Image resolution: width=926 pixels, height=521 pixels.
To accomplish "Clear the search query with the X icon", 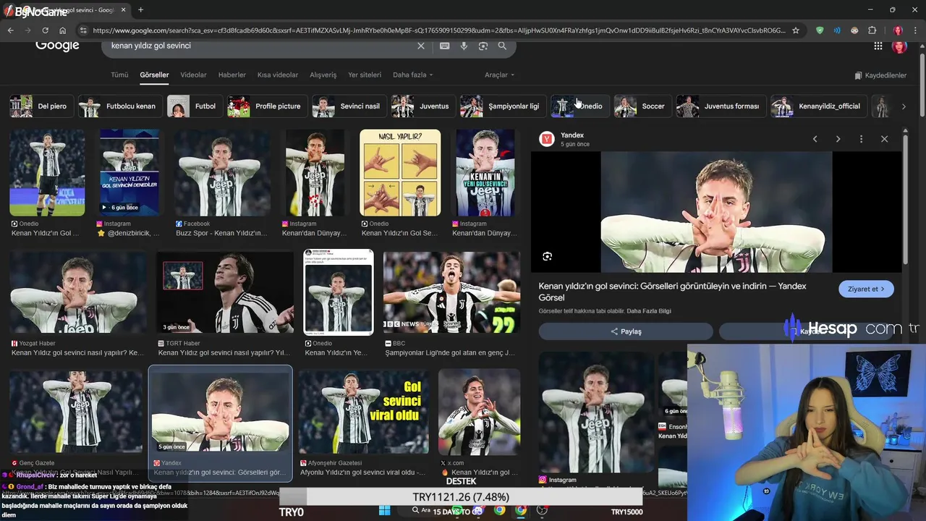I will pyautogui.click(x=421, y=46).
